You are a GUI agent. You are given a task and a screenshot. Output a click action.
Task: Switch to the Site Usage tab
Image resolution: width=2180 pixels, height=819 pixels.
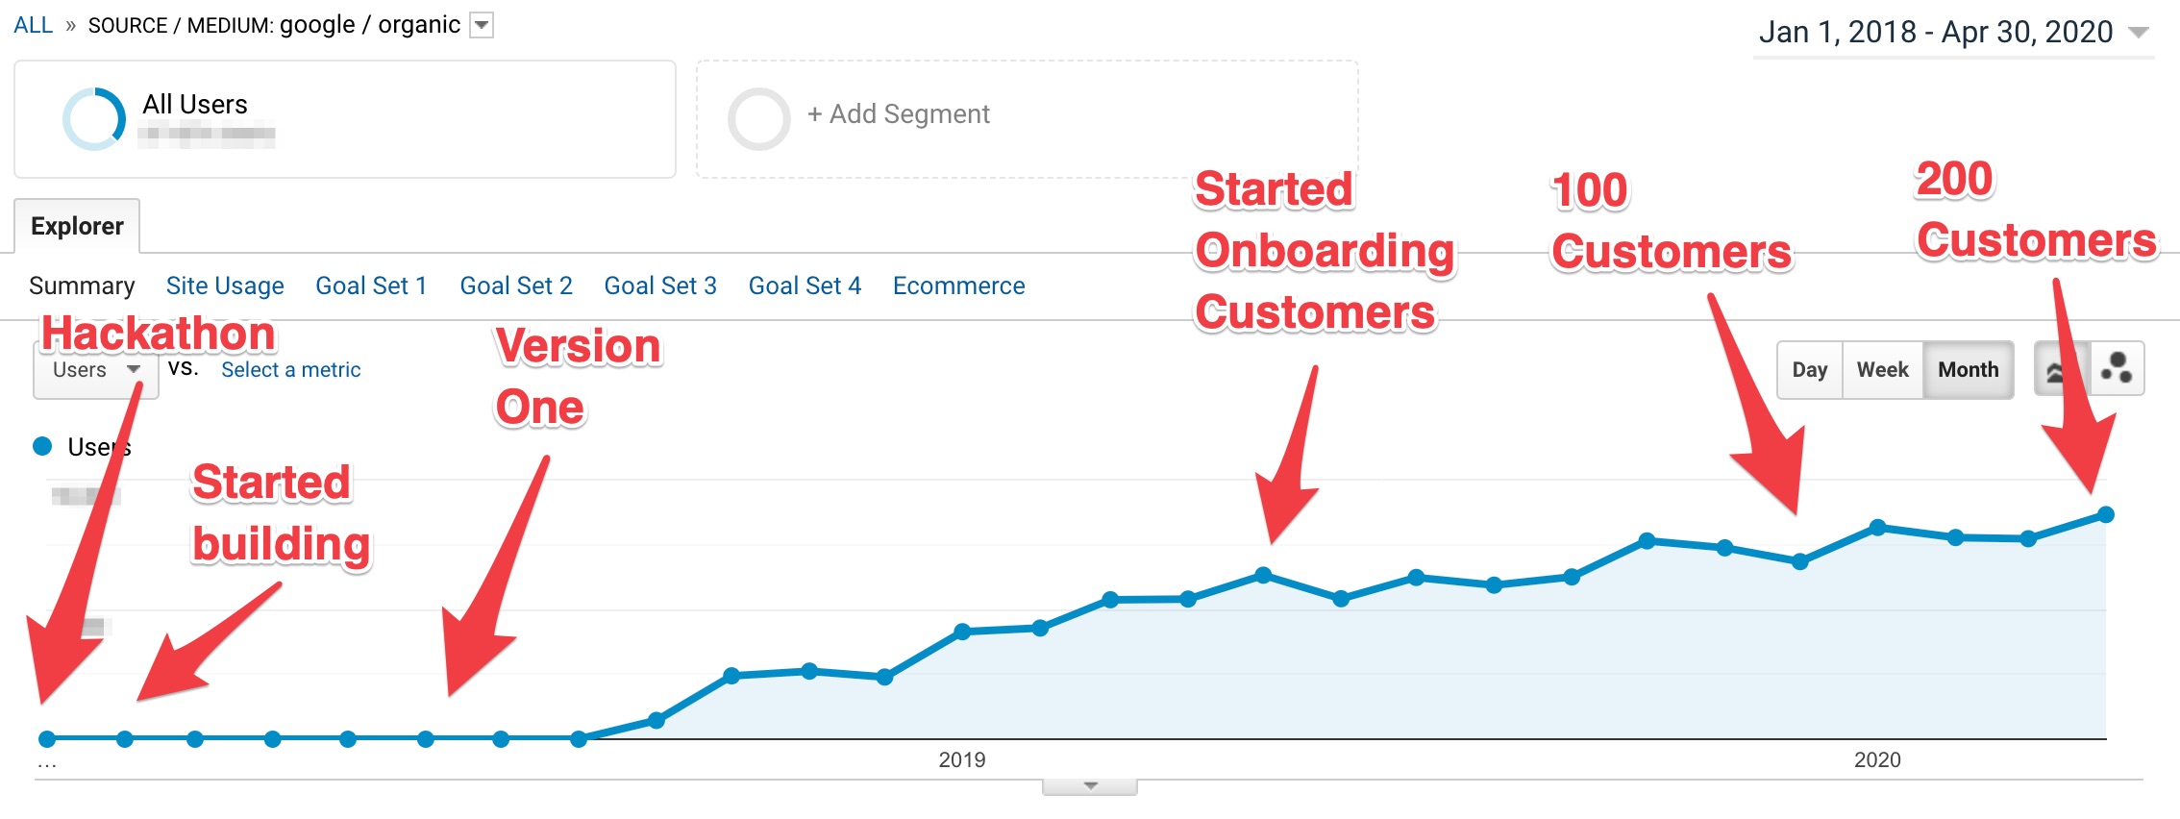(x=224, y=285)
